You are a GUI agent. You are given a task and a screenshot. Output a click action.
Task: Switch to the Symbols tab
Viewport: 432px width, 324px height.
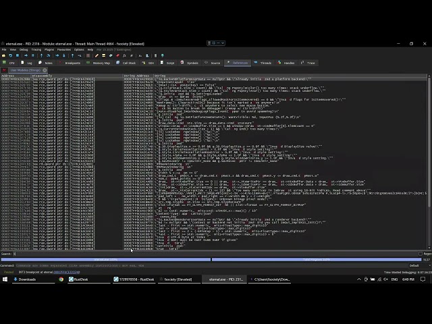click(189, 63)
